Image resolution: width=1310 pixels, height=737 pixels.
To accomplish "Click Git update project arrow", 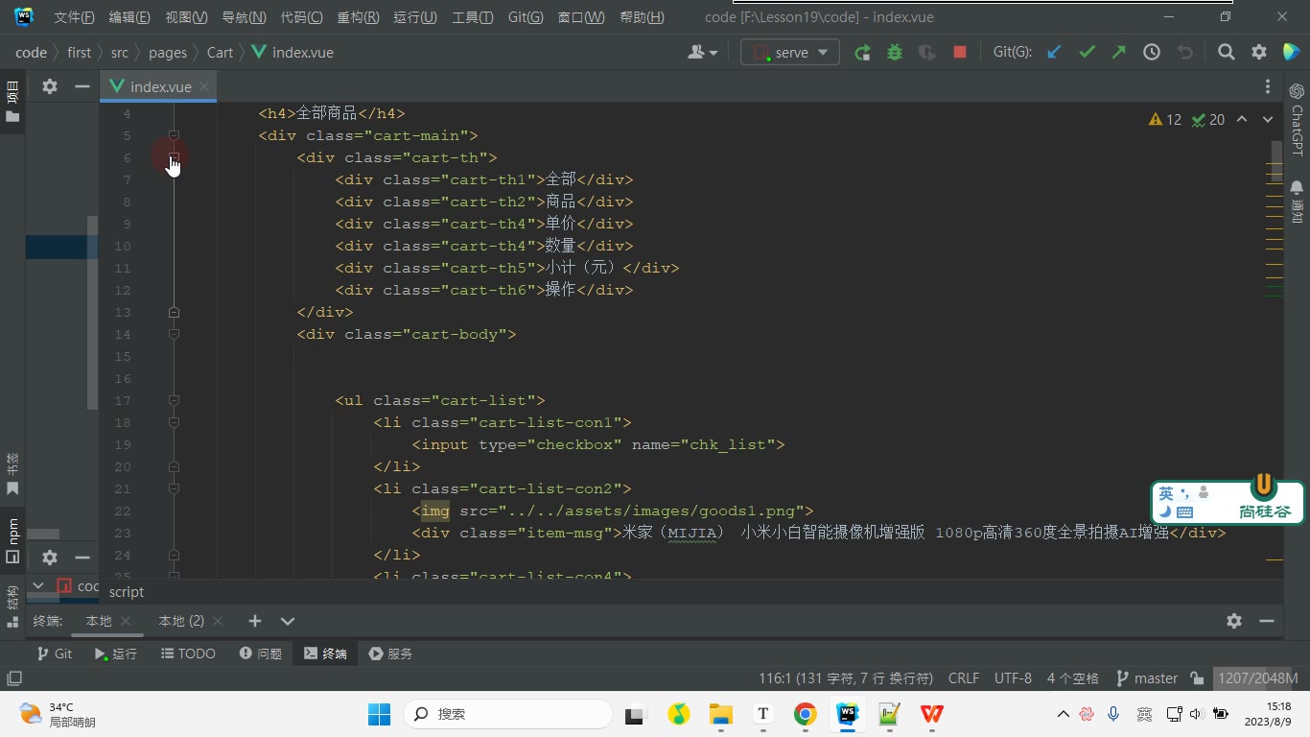I will [1054, 53].
